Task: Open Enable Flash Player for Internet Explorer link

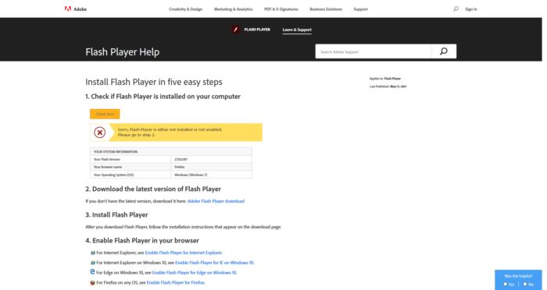Action: tap(184, 253)
